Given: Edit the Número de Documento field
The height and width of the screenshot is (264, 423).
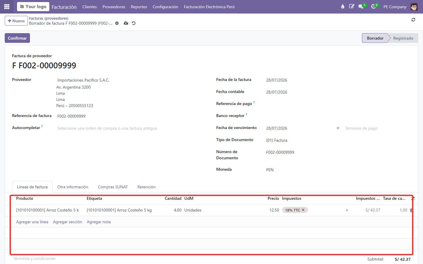Looking at the screenshot, I should click(x=338, y=152).
